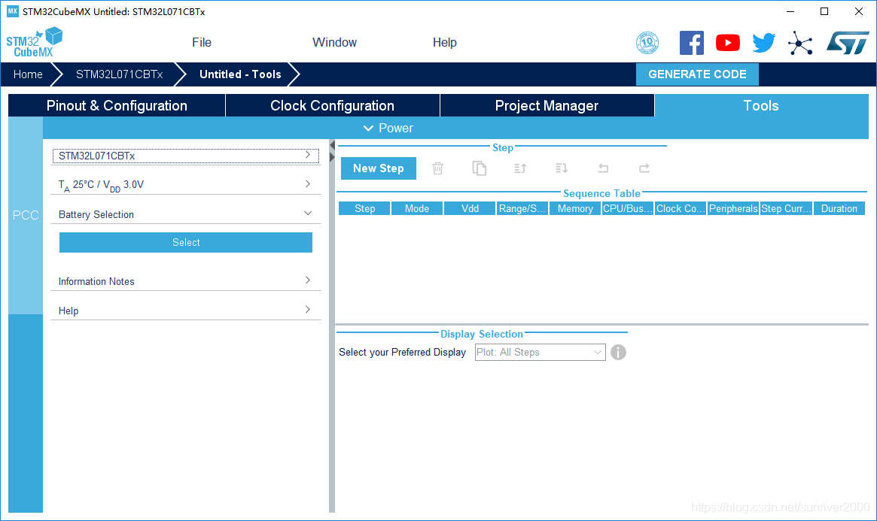This screenshot has width=877, height=521.
Task: Click the New Step button
Action: pos(378,168)
